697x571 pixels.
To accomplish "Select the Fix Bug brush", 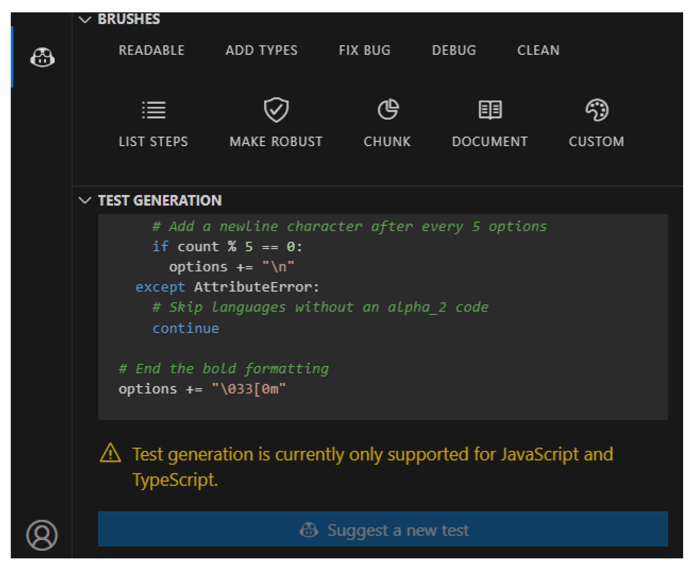I will [x=365, y=50].
